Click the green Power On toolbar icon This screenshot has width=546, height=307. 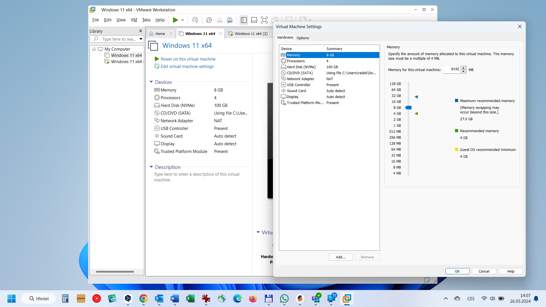click(x=175, y=20)
